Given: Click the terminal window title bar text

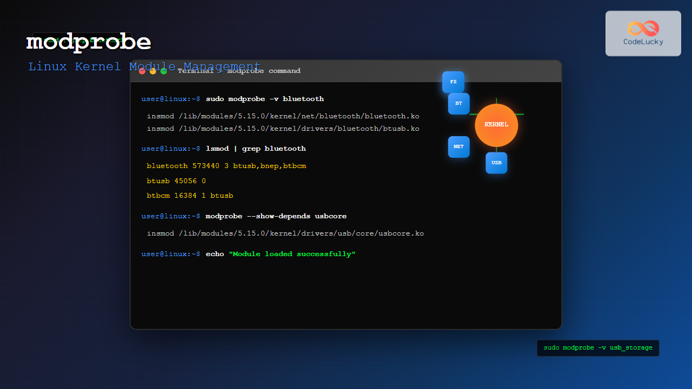Looking at the screenshot, I should [239, 71].
